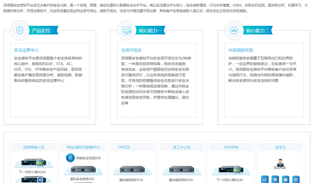The width and height of the screenshot is (314, 183).
Task: Click the monitor icon beside 核心能力一
Action: pyautogui.click(x=127, y=30)
